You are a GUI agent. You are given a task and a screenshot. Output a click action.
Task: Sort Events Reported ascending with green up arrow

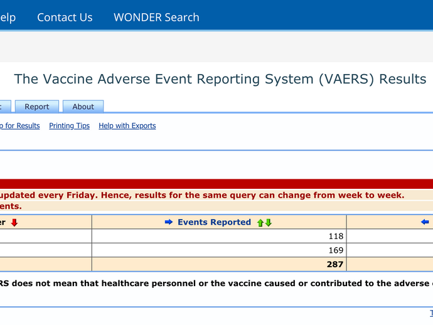[x=260, y=223]
